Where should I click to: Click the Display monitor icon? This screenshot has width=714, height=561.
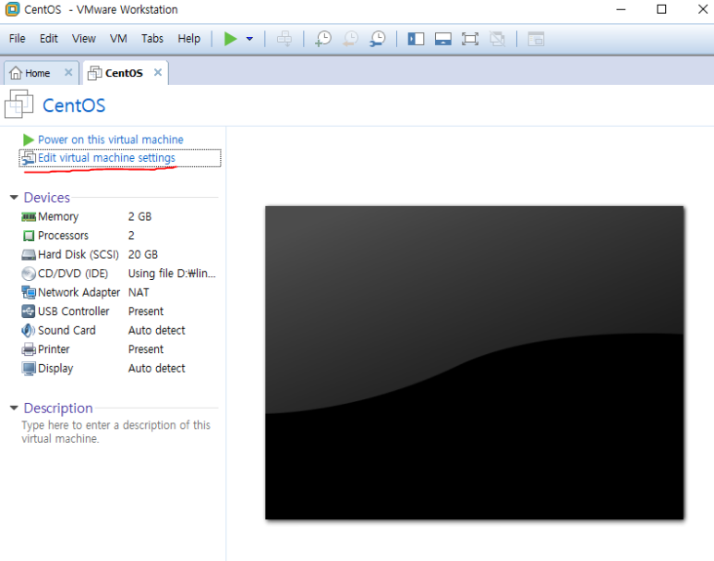(x=29, y=369)
